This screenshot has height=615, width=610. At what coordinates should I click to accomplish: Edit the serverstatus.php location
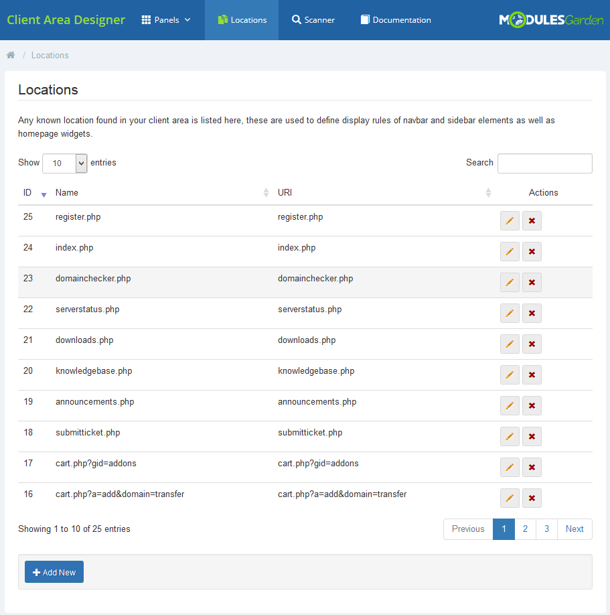coord(510,313)
